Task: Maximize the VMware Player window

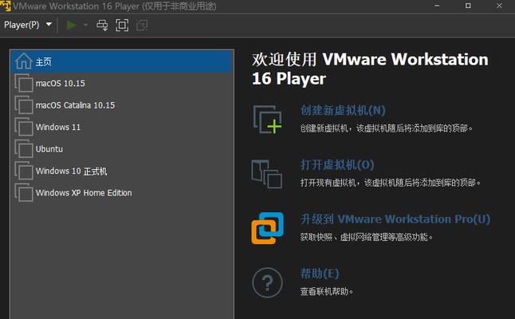Action: click(x=468, y=6)
